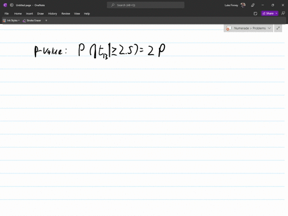Open the Draw tab
This screenshot has height=216, width=288.
tap(40, 14)
